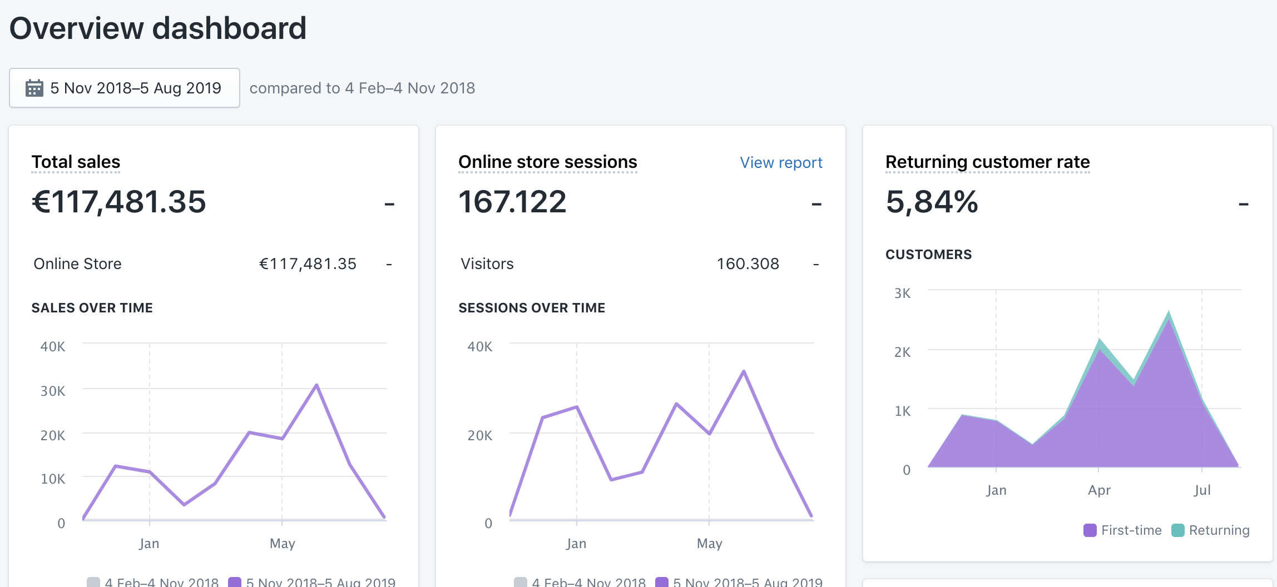Click the 160.308 visitors value
This screenshot has height=587, width=1277.
pyautogui.click(x=748, y=263)
